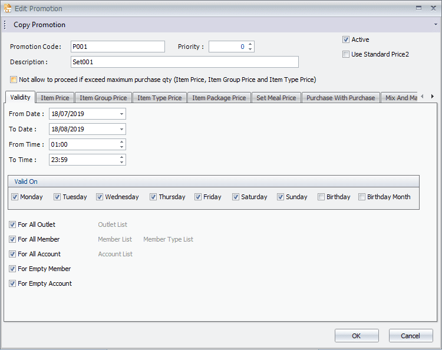Viewport: 442px width, 350px height.
Task: Click the Copy Promotion toolbar grip handle
Action: (x=5, y=25)
